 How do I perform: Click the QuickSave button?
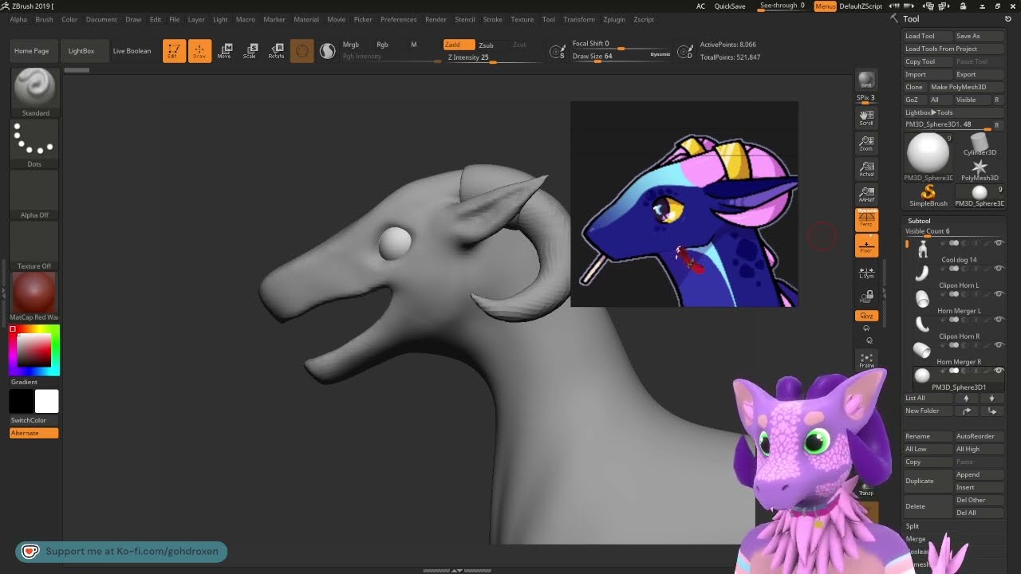pos(730,6)
